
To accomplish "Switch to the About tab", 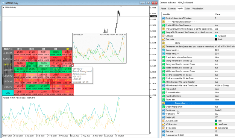I will 163,9.
